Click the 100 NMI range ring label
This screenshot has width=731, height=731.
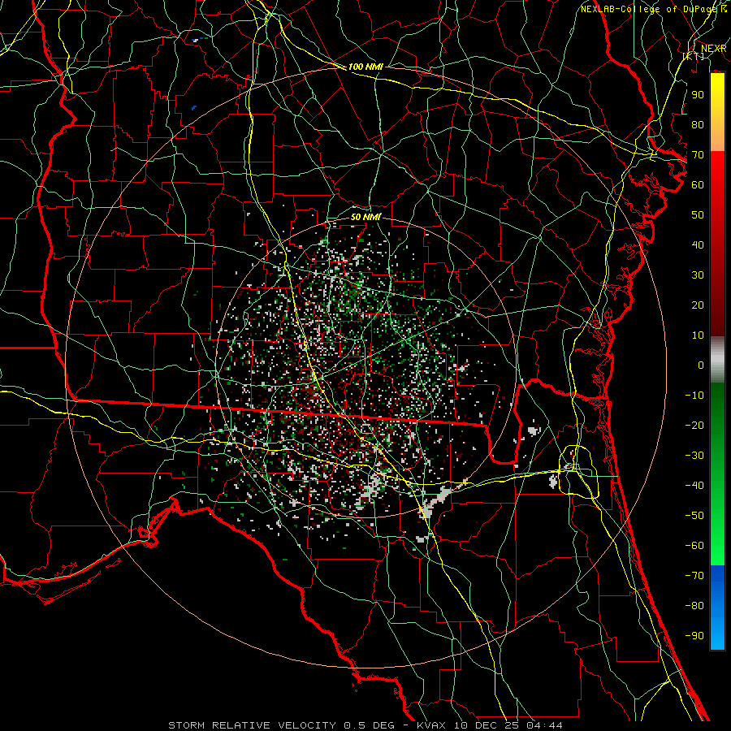click(365, 67)
